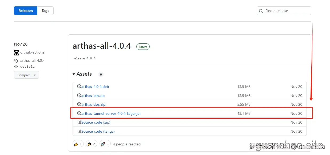Collapse the Assets section
The image size is (330, 155).
coord(82,74)
